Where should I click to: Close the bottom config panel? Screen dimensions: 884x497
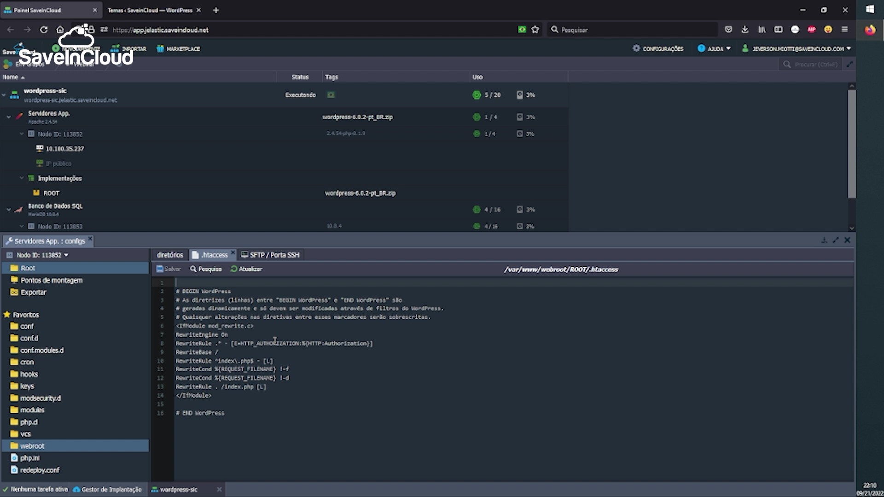pyautogui.click(x=847, y=240)
